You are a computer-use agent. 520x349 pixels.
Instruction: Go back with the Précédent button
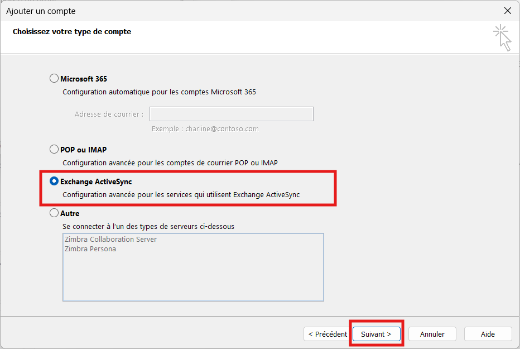328,334
